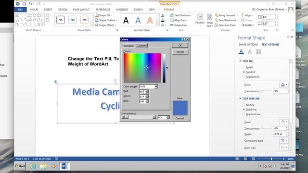Open Rotate options
This screenshot has height=173, width=308.
248,25
